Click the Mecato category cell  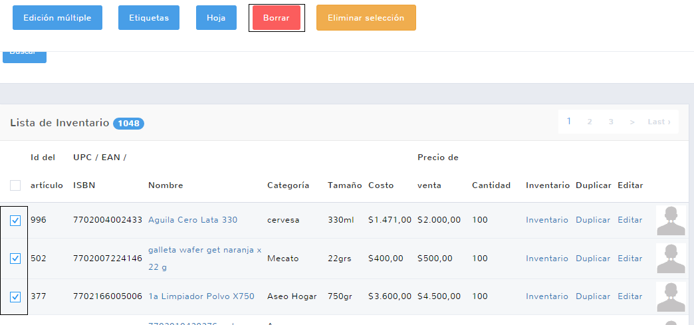point(283,258)
